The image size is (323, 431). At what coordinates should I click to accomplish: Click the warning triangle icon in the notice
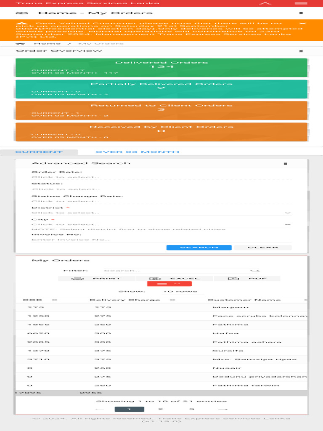click(22, 24)
